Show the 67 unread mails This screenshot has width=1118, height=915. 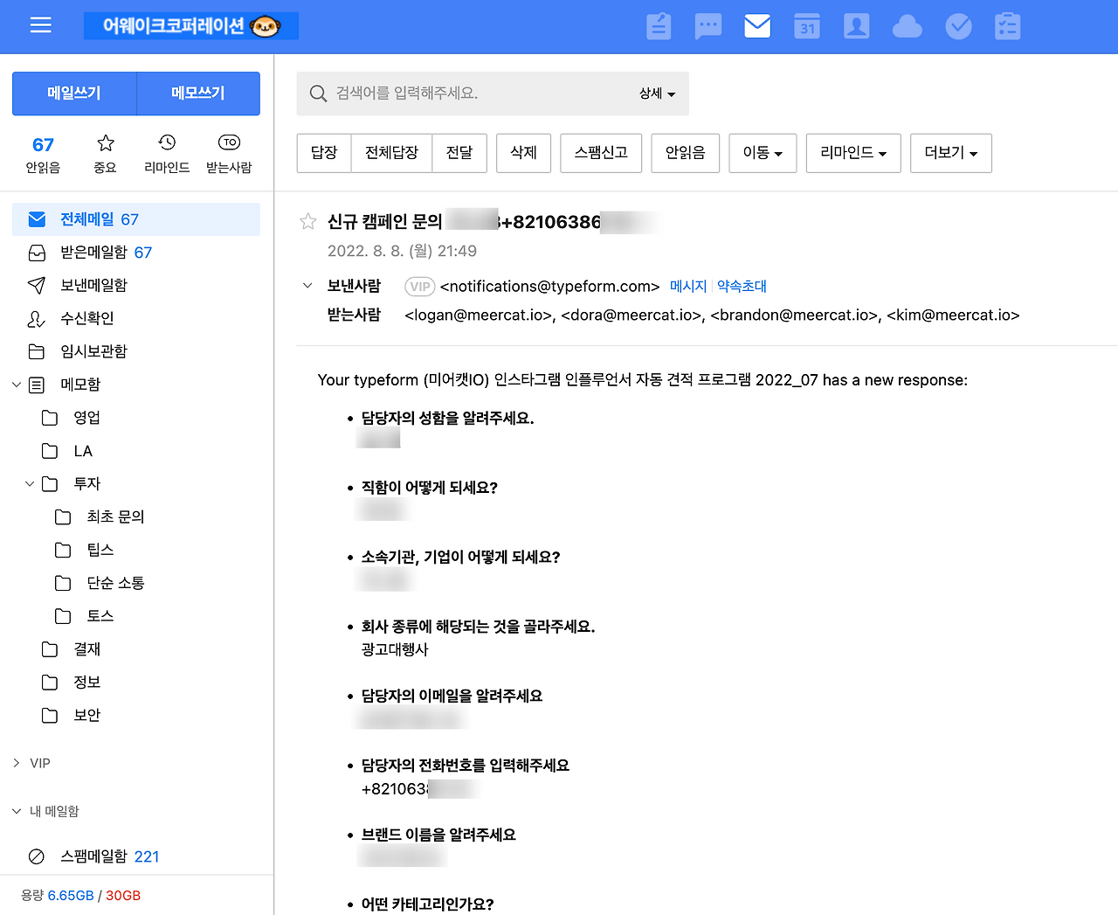(x=43, y=155)
